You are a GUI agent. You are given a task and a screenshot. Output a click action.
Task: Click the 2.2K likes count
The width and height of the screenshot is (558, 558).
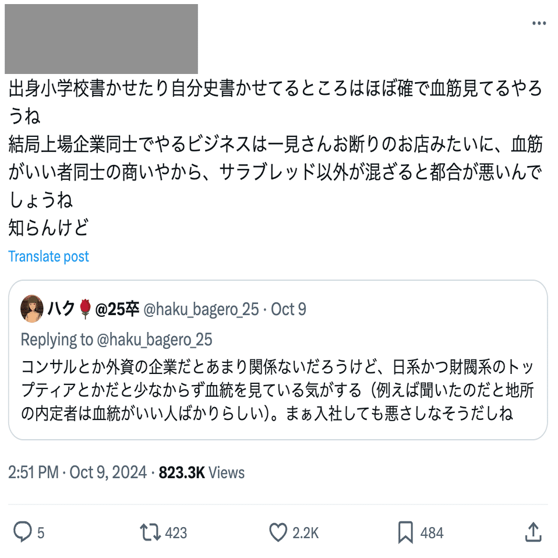pos(305,532)
